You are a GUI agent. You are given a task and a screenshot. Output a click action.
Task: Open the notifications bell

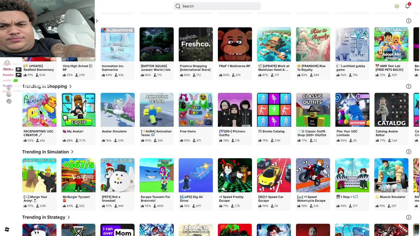(408, 6)
